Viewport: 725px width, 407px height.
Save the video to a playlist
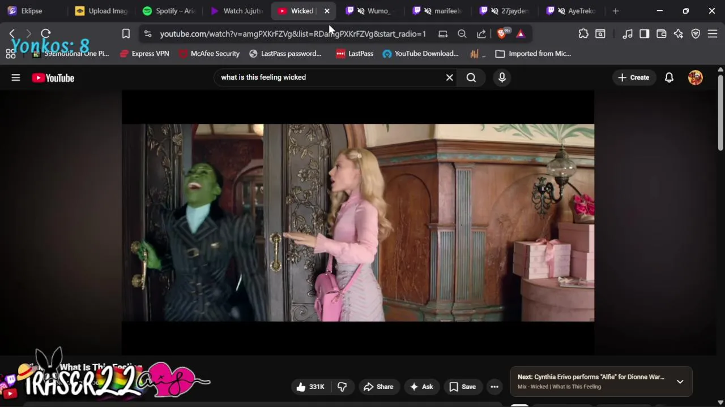coord(462,387)
